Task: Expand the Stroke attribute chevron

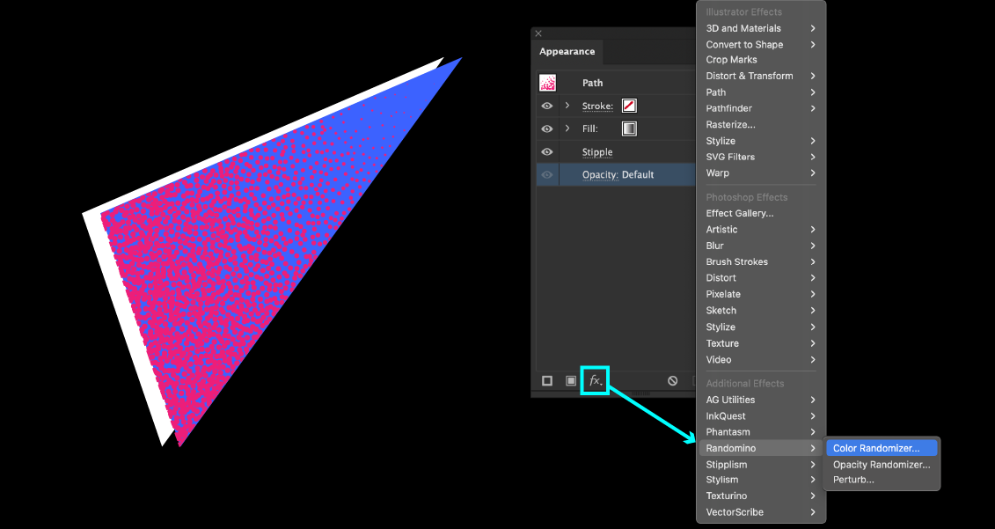Action: (x=567, y=106)
